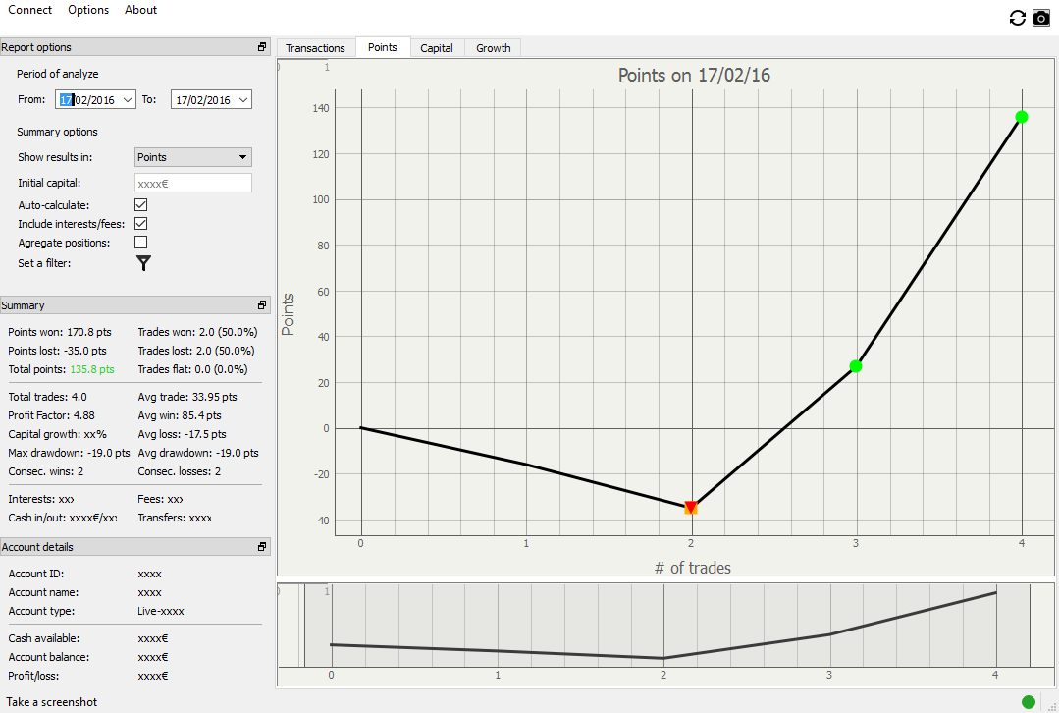1059x713 pixels.
Task: Click the green point at trade 3
Action: point(856,366)
